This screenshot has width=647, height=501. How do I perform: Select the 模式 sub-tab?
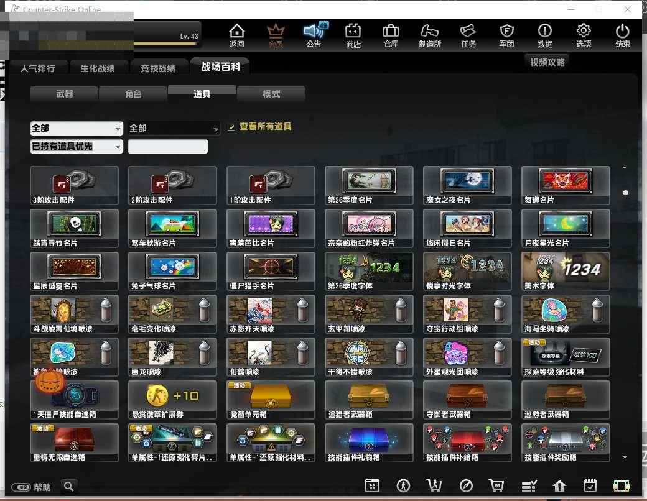(271, 94)
